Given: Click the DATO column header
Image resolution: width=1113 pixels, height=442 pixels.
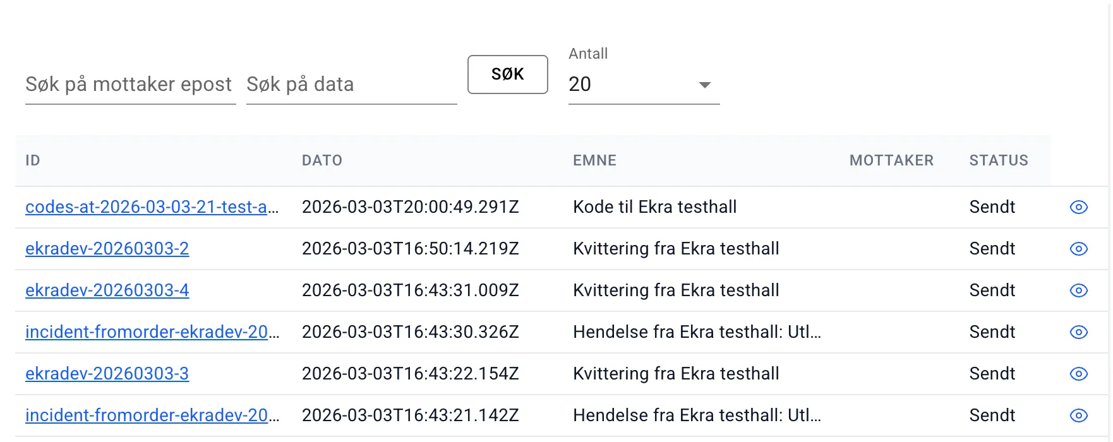Looking at the screenshot, I should tap(322, 160).
